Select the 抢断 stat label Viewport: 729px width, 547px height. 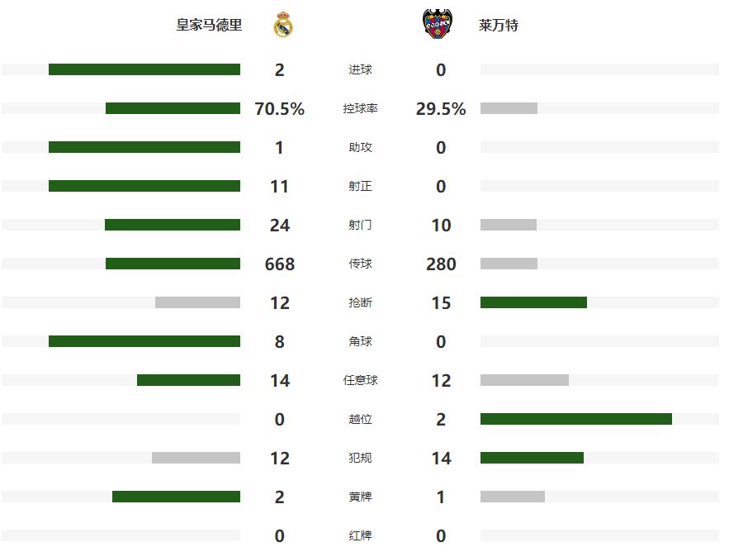tap(360, 302)
